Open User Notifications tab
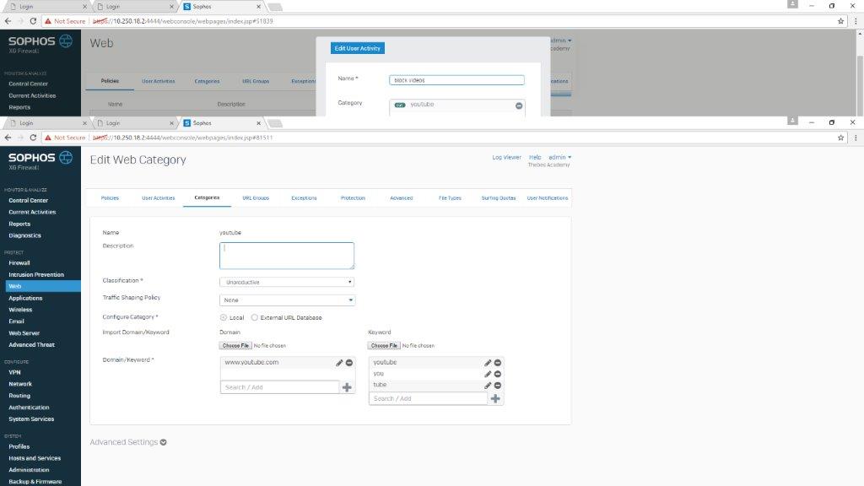Image resolution: width=864 pixels, height=486 pixels. [547, 197]
